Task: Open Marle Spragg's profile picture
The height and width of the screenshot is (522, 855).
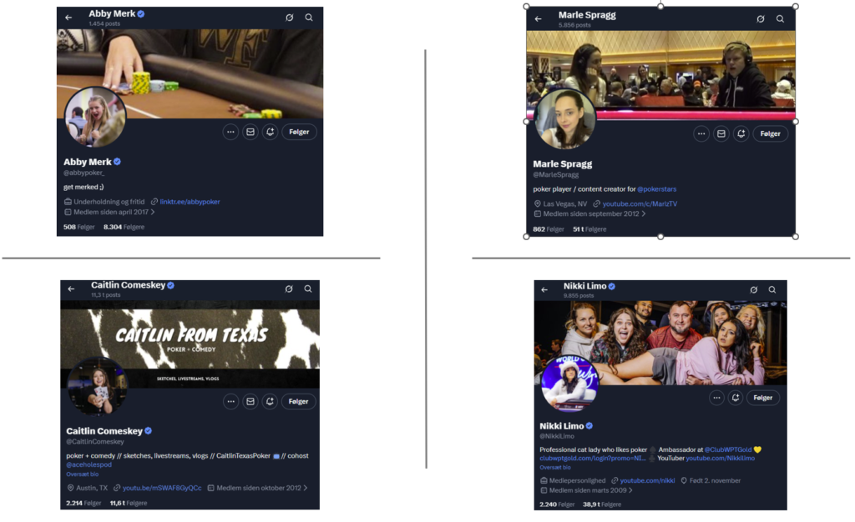Action: 565,119
